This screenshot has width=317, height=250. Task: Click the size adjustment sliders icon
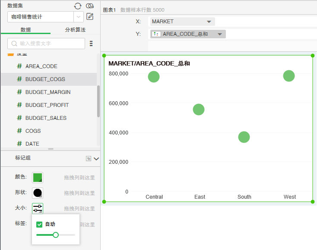[x=38, y=208]
